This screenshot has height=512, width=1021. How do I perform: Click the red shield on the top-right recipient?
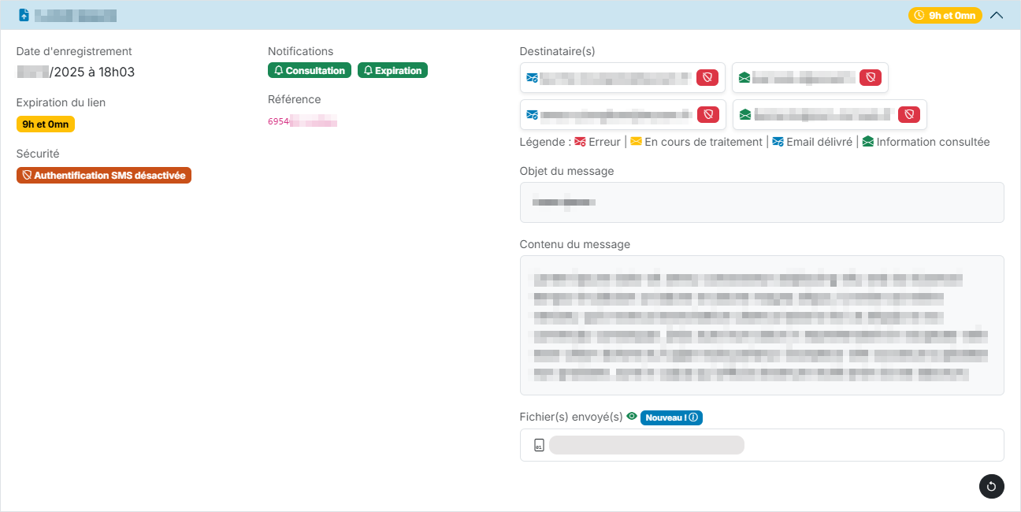pos(870,77)
